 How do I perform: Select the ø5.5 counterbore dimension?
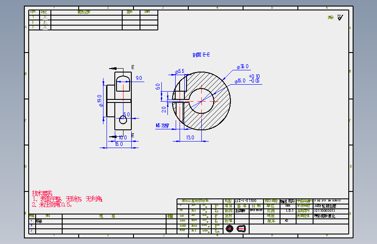180,71
